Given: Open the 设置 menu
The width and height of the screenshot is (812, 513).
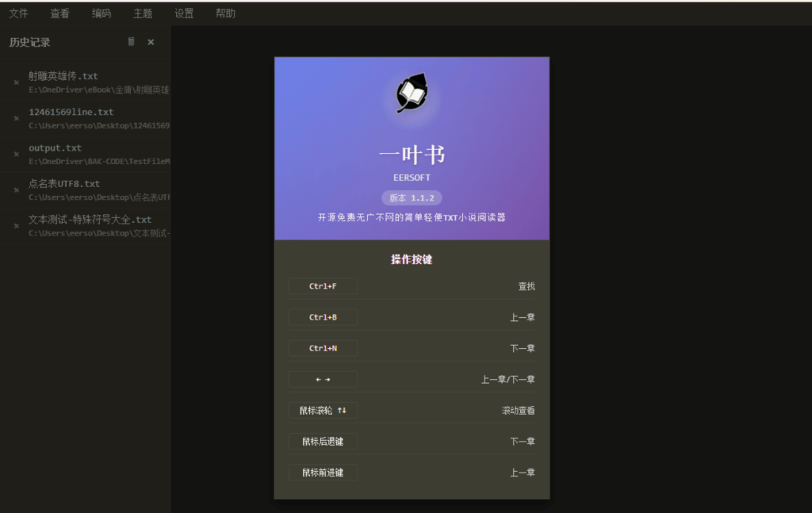Looking at the screenshot, I should [x=183, y=13].
